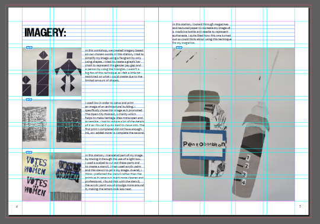Viewport: 320px width, 224px height.
Task: Select the Votes for Women stencil image
Action: [x=52, y=177]
